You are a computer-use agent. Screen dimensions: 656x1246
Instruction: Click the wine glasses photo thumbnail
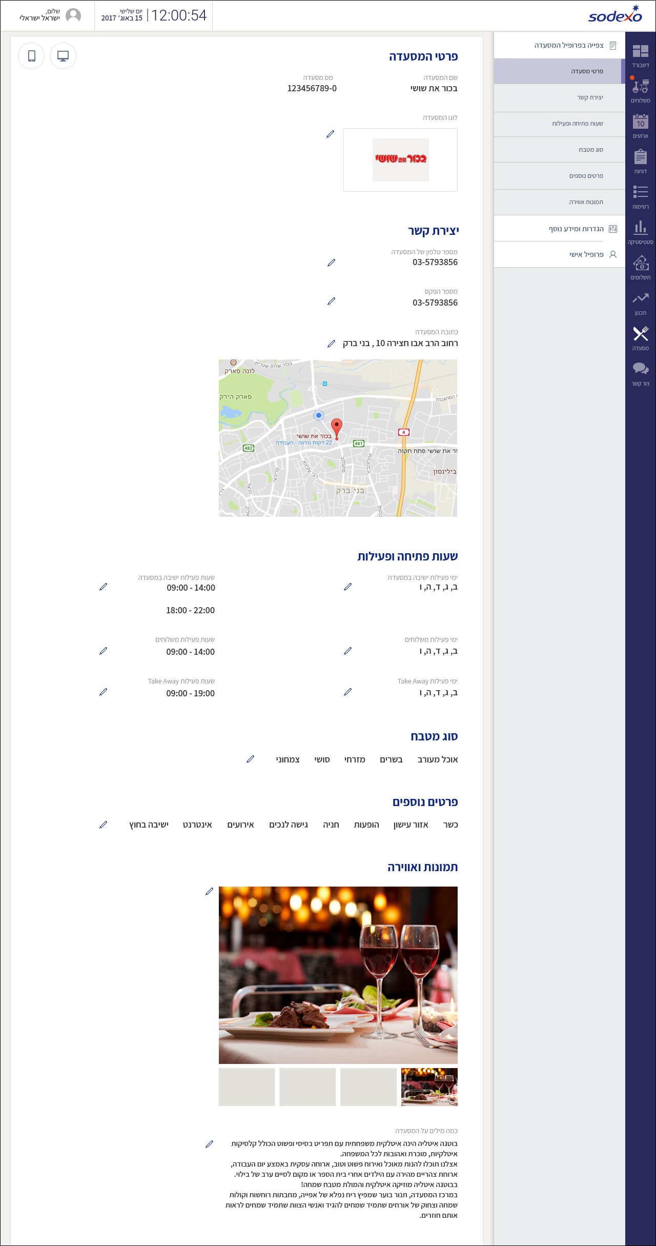point(429,1087)
